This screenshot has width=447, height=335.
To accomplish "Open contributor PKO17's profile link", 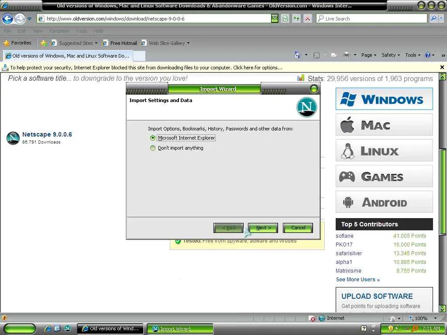I will 344,245.
